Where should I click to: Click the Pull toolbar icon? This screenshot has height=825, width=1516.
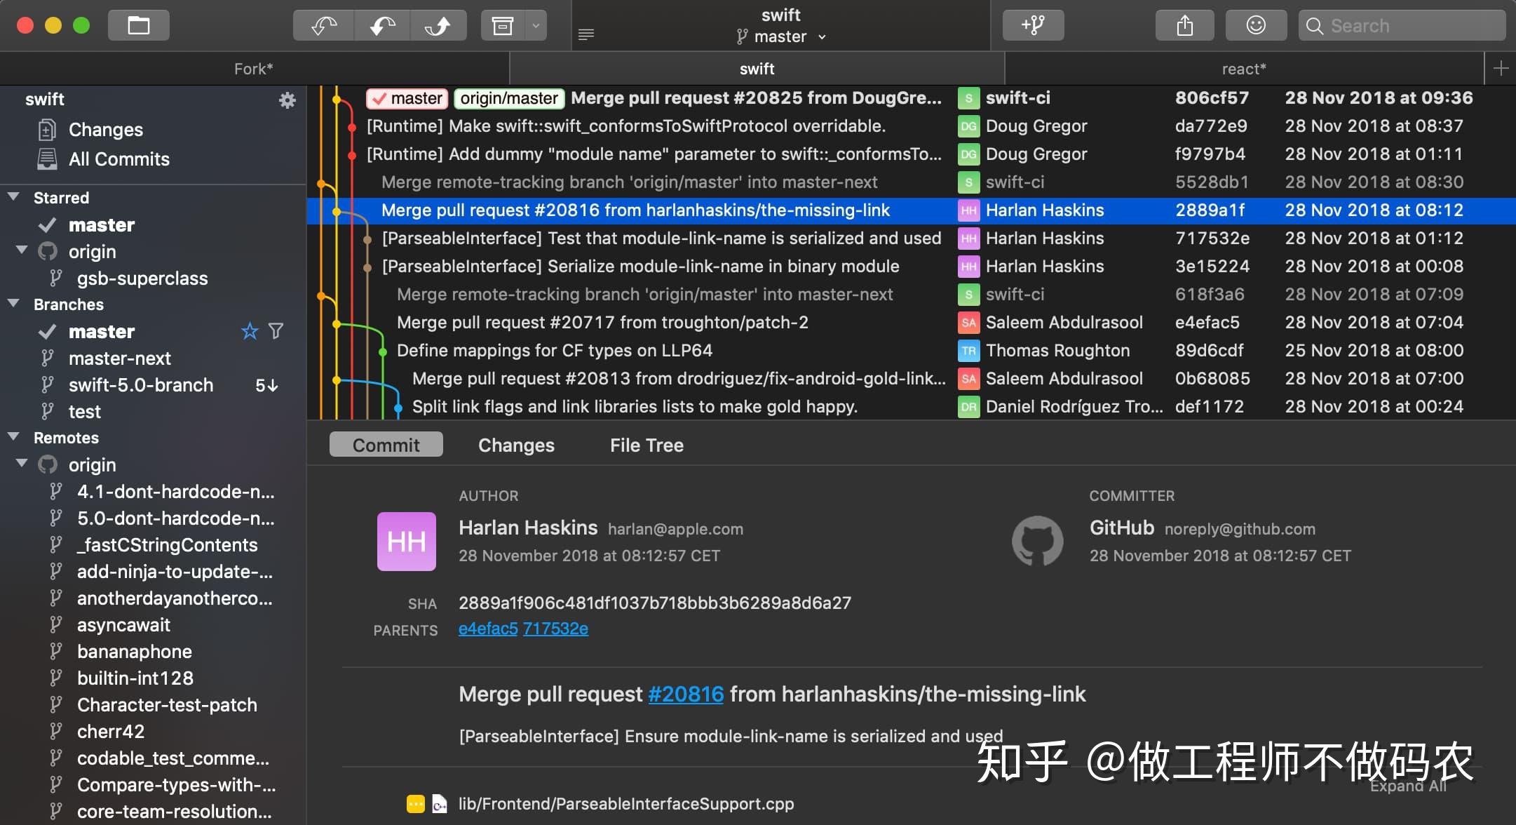(x=382, y=26)
